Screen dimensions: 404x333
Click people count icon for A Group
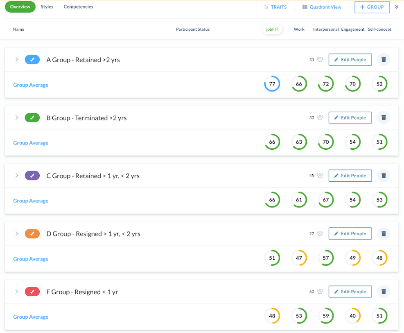point(320,60)
